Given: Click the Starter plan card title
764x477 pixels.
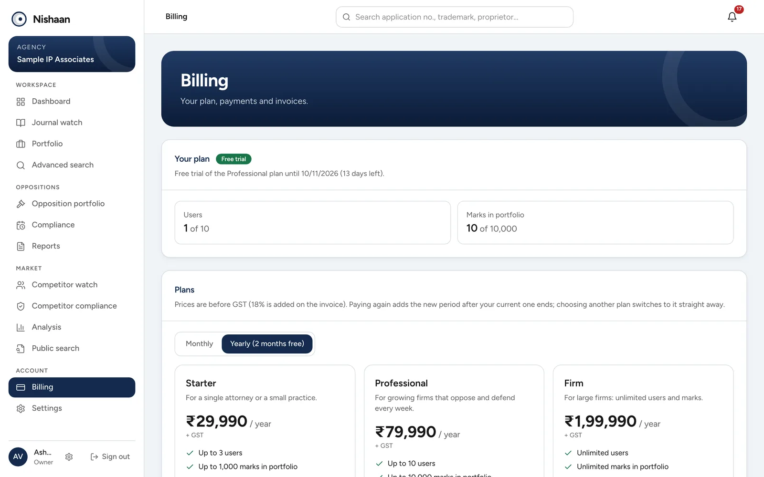Looking at the screenshot, I should click(x=201, y=384).
